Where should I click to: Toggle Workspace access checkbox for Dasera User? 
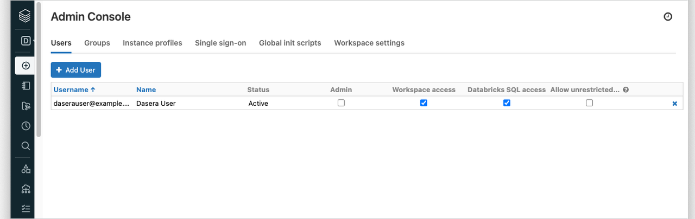[424, 103]
